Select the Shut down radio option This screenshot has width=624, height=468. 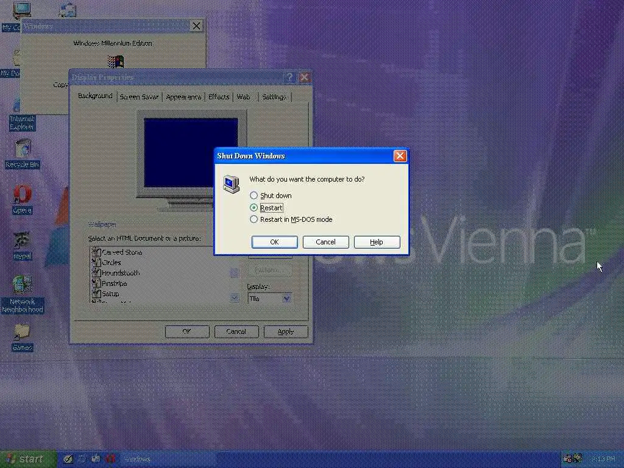[x=271, y=196]
